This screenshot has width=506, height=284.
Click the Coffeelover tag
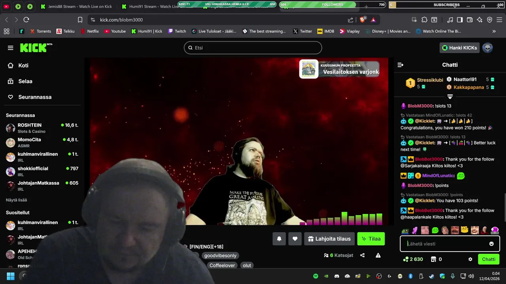(222, 265)
